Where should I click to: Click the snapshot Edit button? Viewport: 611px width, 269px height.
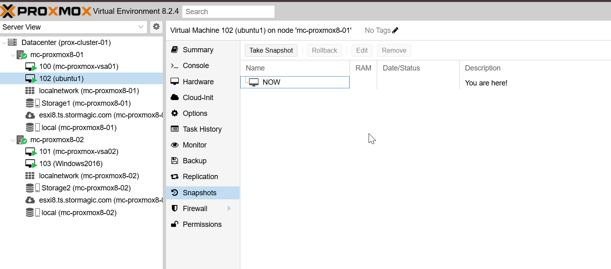pos(362,50)
